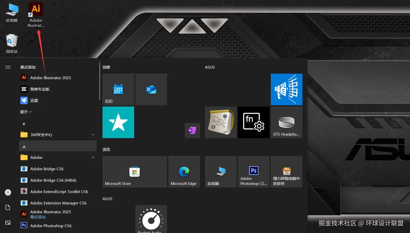410x233 pixels.
Task: Open the user account icon in Start rail
Action: pyautogui.click(x=8, y=193)
